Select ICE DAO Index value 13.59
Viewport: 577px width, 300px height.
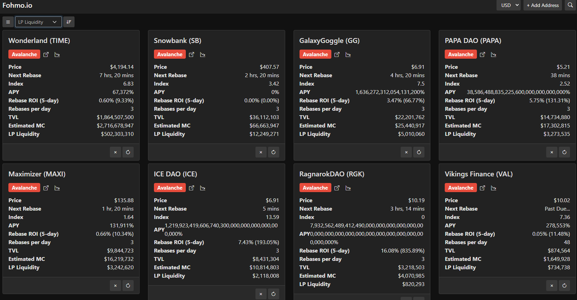click(x=273, y=217)
